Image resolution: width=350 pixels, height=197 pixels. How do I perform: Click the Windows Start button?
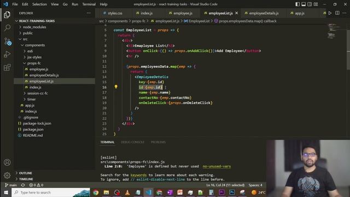coord(6,192)
